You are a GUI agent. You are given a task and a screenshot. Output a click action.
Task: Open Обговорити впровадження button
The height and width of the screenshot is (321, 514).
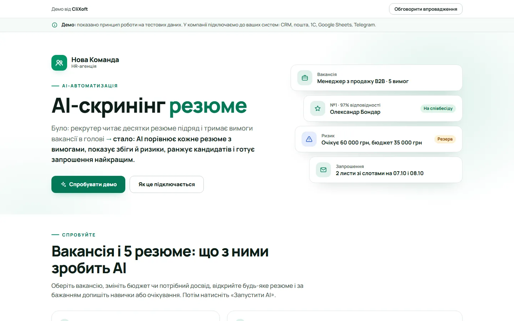(426, 9)
